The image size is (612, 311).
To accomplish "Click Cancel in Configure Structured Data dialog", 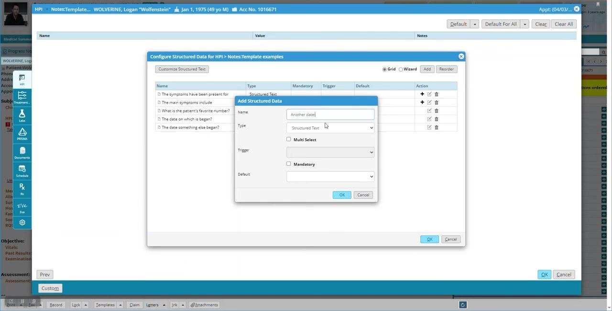I will pyautogui.click(x=451, y=239).
